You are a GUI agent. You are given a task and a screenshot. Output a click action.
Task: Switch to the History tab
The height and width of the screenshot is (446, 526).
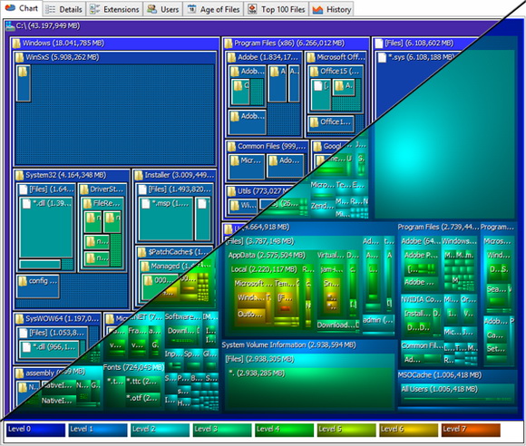pos(331,9)
